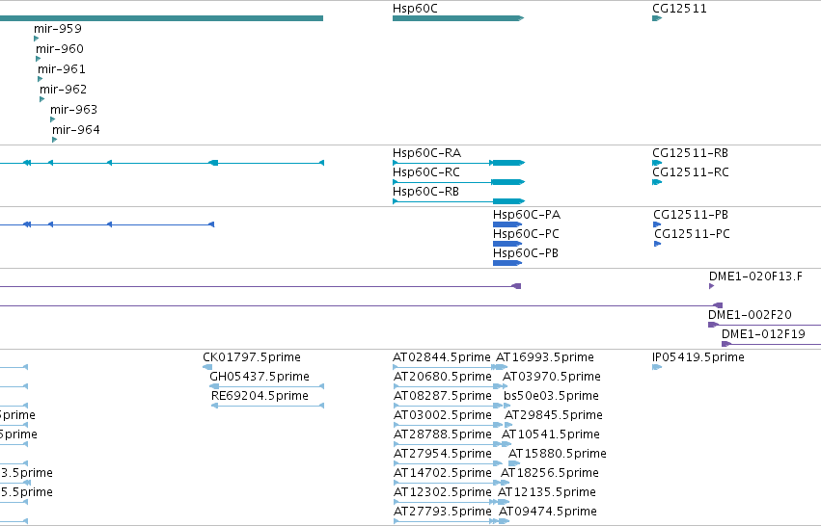The width and height of the screenshot is (821, 526).
Task: Select the Hsp60C gene feature
Action: click(458, 18)
